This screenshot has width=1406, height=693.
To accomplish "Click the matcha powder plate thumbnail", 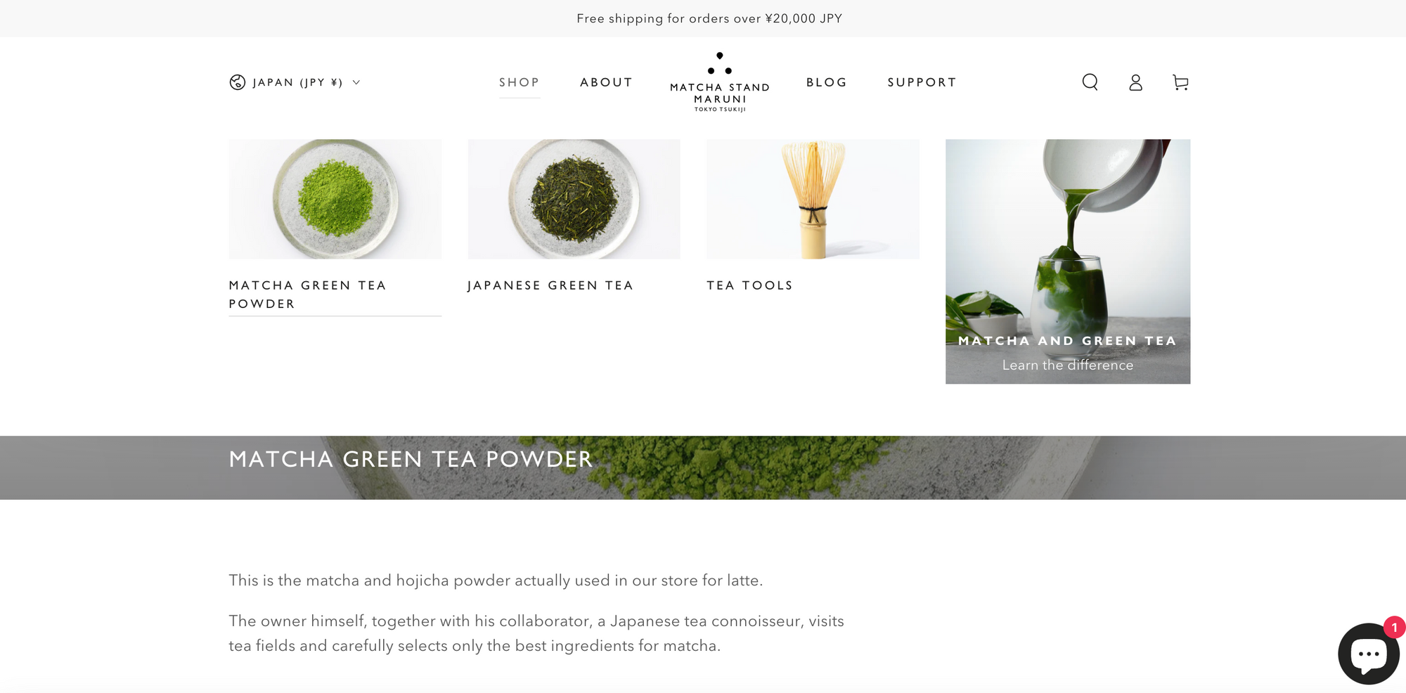I will click(335, 199).
